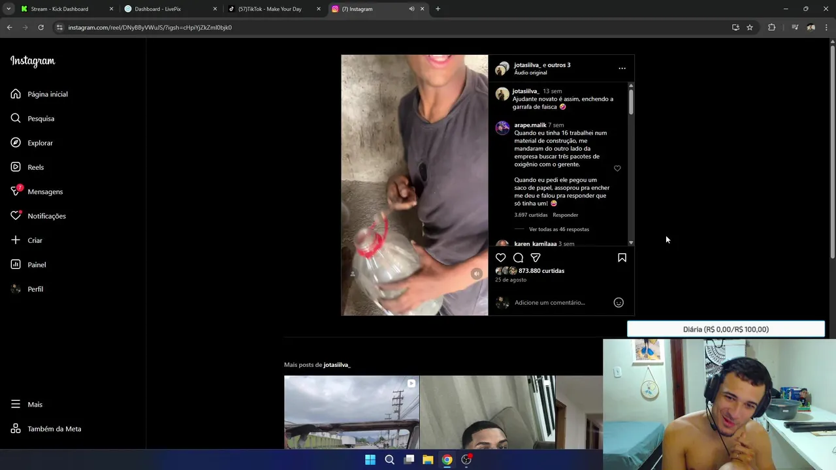Viewport: 836px width, 470px height.
Task: Open second post thumbnail with man's face
Action: [487, 413]
